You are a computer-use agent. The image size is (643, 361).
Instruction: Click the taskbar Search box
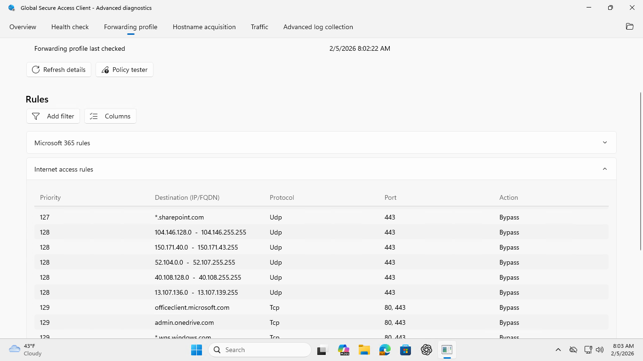pos(260,350)
